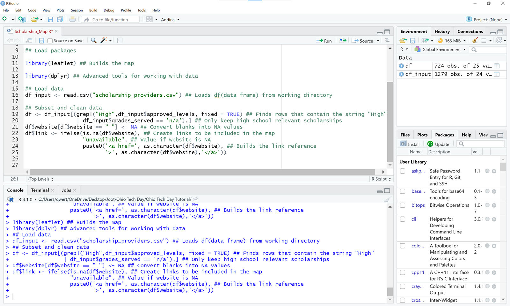The height and width of the screenshot is (306, 510).
Task: Click the Create a project icon
Action: (22, 19)
